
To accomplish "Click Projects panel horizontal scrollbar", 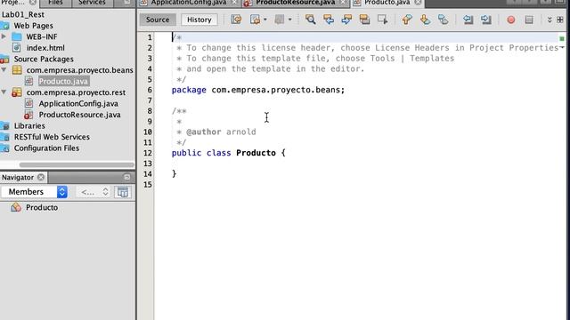I will pyautogui.click(x=77, y=164).
